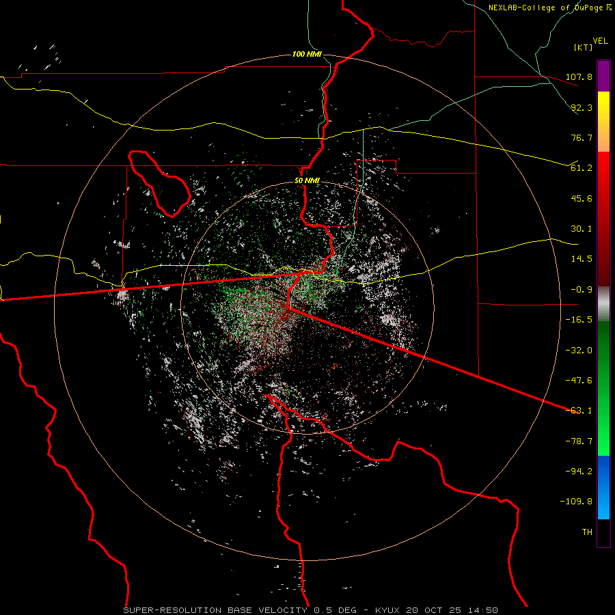Click the 50 NMI range ring label
The width and height of the screenshot is (615, 615).
(x=307, y=180)
